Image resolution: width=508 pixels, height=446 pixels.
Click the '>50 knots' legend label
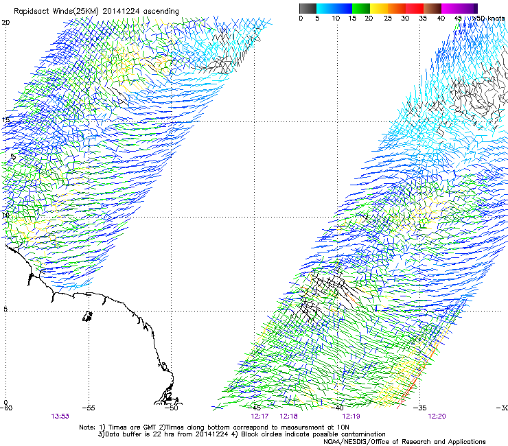pyautogui.click(x=489, y=18)
